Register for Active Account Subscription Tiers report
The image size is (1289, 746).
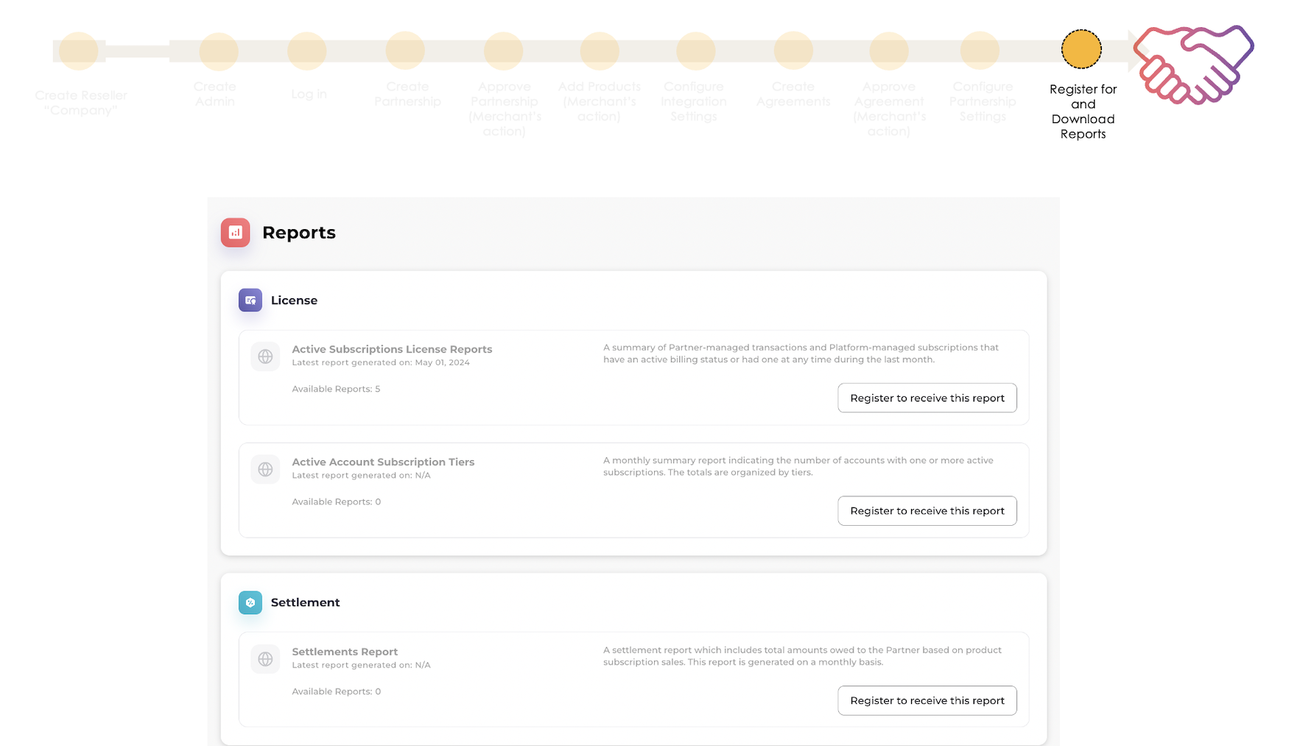(927, 510)
